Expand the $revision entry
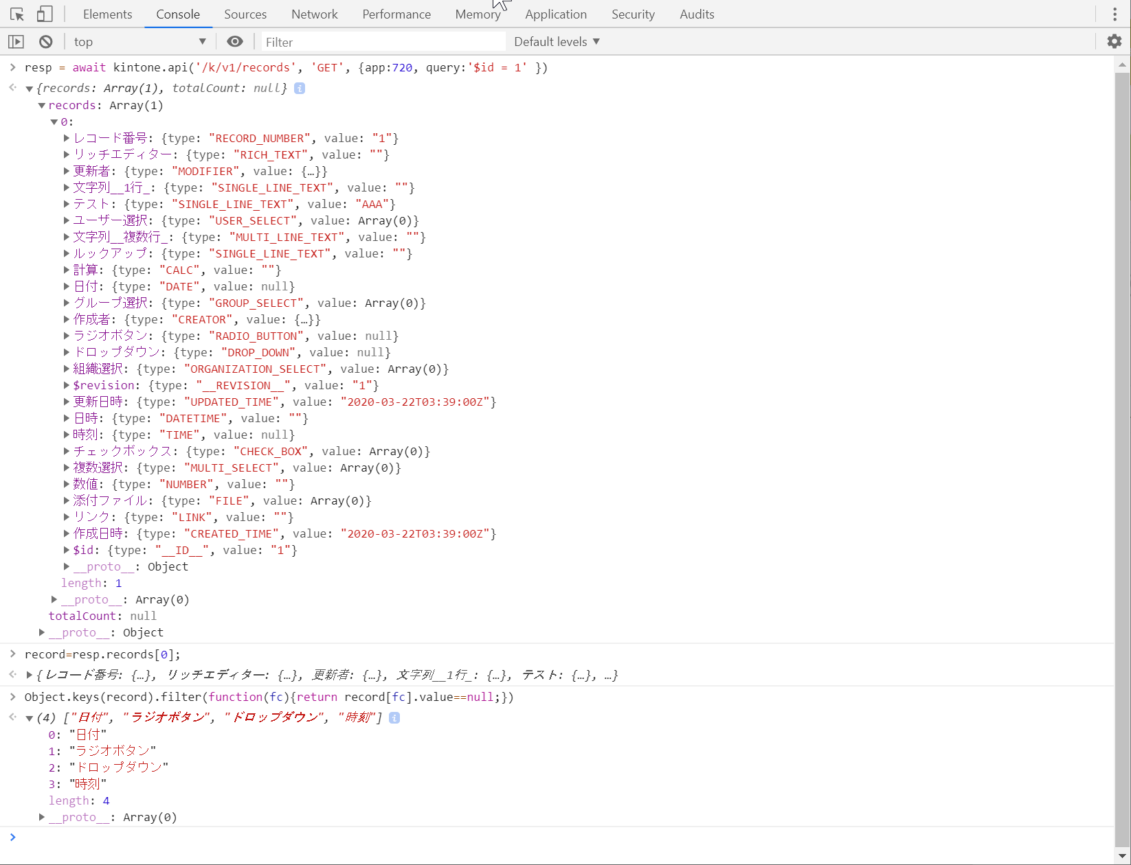 coord(67,385)
